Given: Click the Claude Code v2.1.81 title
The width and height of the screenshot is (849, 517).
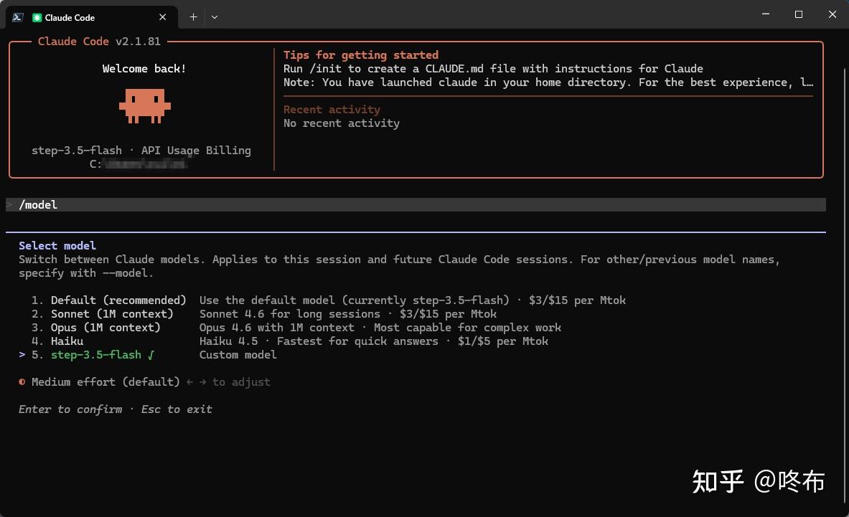Looking at the screenshot, I should point(99,41).
